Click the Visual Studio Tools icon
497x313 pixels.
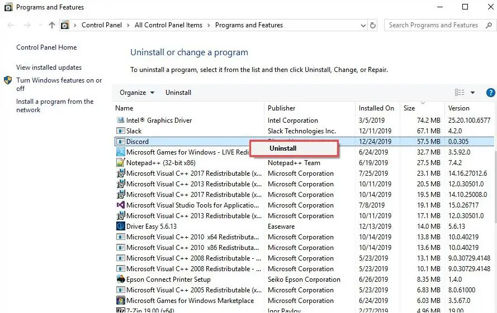(x=120, y=205)
